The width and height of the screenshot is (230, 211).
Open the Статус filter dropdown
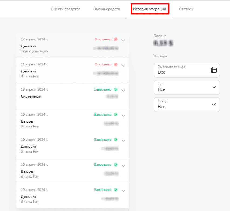coord(187,105)
